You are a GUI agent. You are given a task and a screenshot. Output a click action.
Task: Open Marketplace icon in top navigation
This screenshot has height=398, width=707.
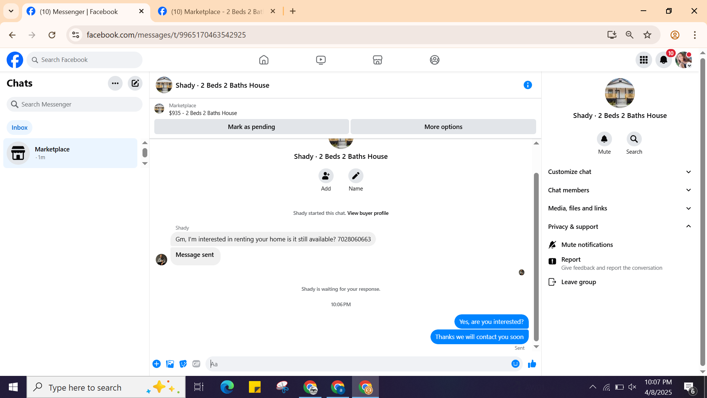377,60
